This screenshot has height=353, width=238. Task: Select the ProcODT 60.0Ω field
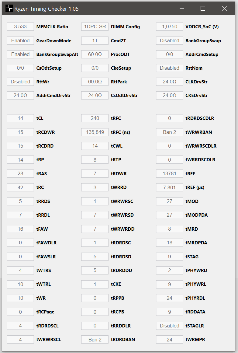[95, 54]
